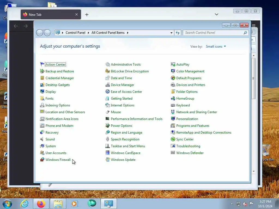Open the Location and Other Sensors link
Screen dimensions: 279x209
click(x=65, y=112)
